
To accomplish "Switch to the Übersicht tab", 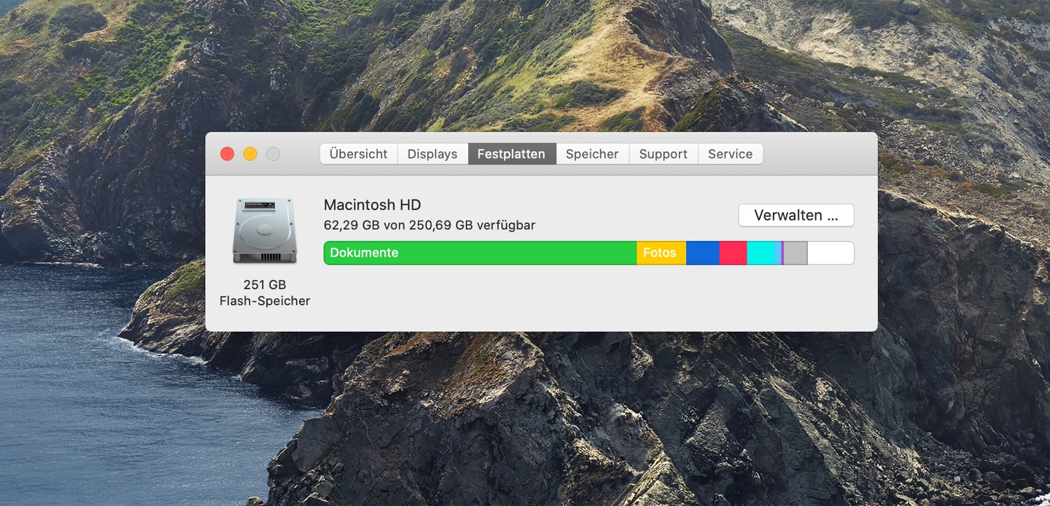I will tap(358, 154).
